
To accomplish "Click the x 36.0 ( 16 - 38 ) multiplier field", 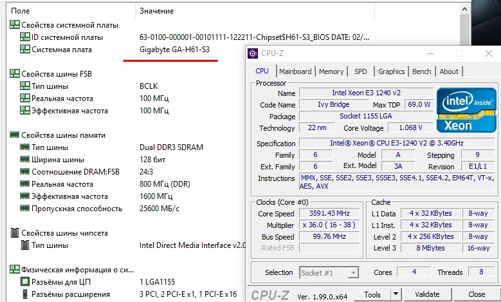I will point(329,225).
